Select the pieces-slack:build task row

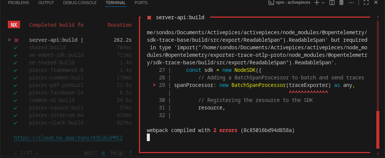pyautogui.click(x=56, y=123)
